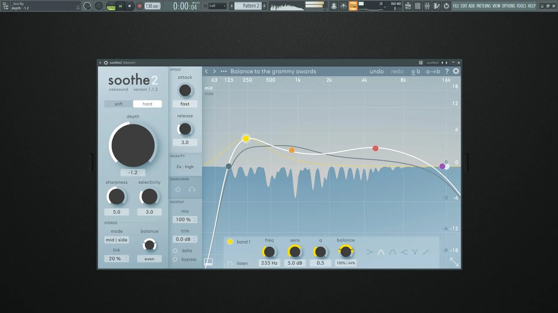Image resolution: width=558 pixels, height=313 pixels.
Task: Select side channel in the graph
Action: [x=209, y=94]
